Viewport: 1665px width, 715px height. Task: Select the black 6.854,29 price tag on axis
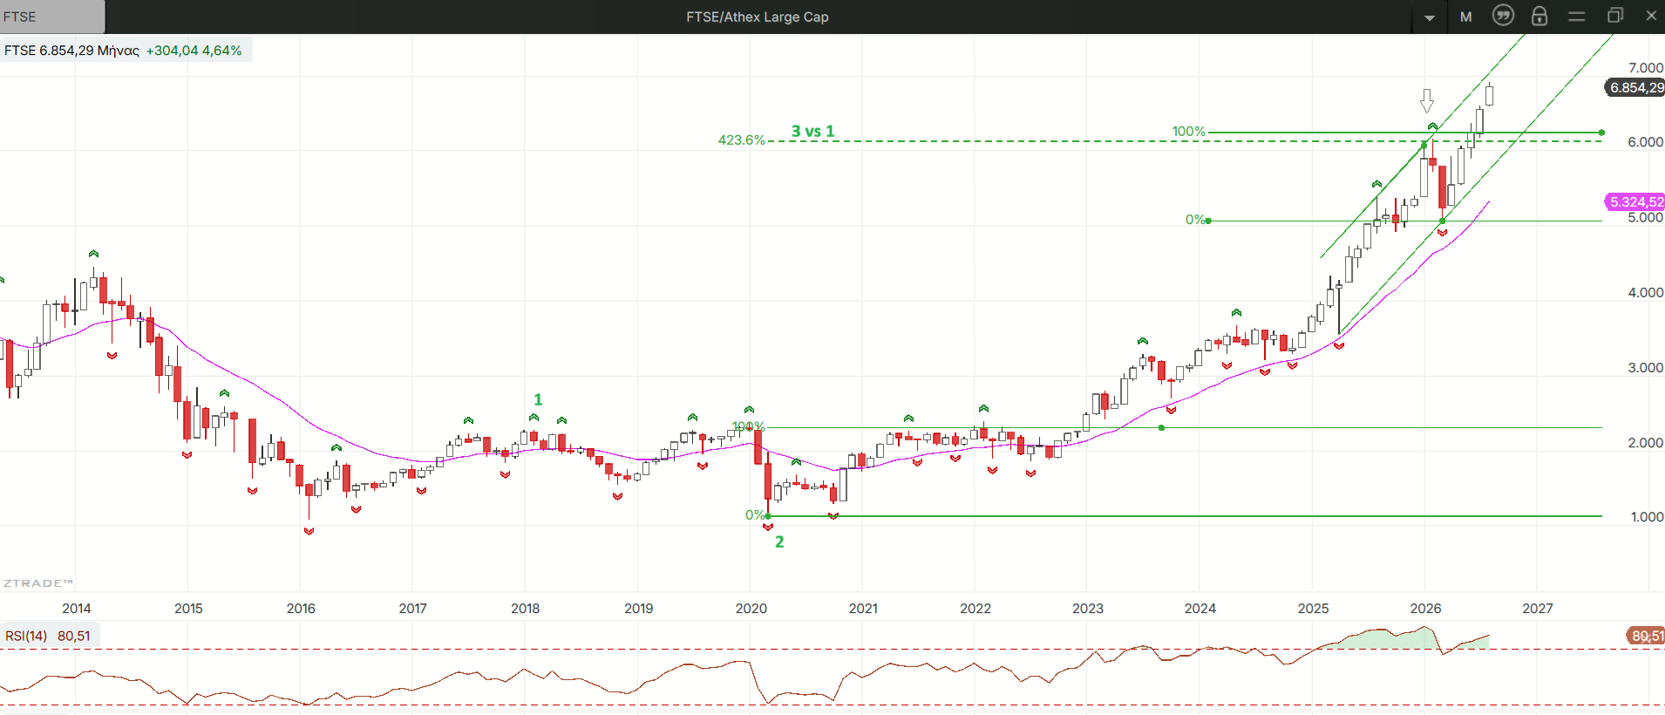tap(1636, 87)
